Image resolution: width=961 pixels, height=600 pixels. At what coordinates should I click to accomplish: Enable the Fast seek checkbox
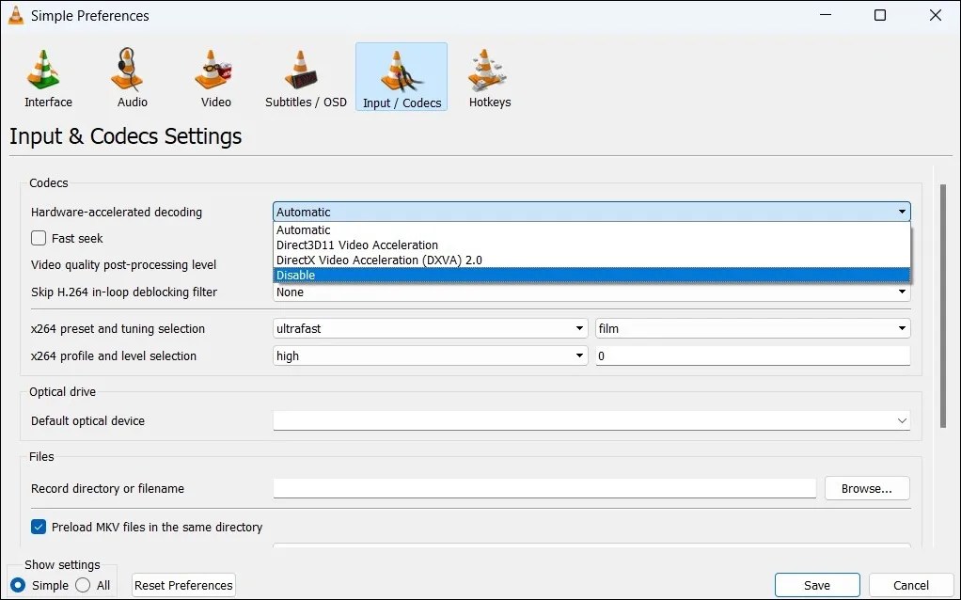(38, 238)
